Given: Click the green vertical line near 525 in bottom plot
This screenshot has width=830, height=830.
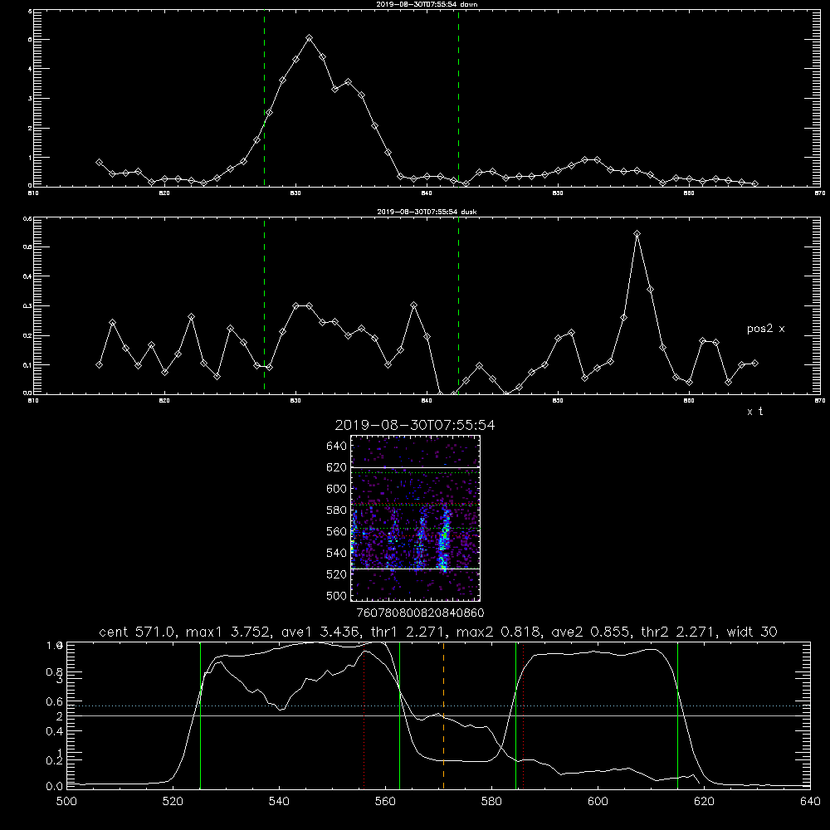Looking at the screenshot, I should [x=200, y=715].
